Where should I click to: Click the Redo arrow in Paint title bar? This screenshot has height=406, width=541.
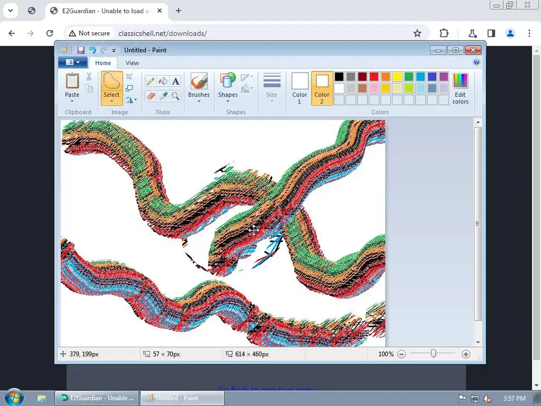coord(104,50)
